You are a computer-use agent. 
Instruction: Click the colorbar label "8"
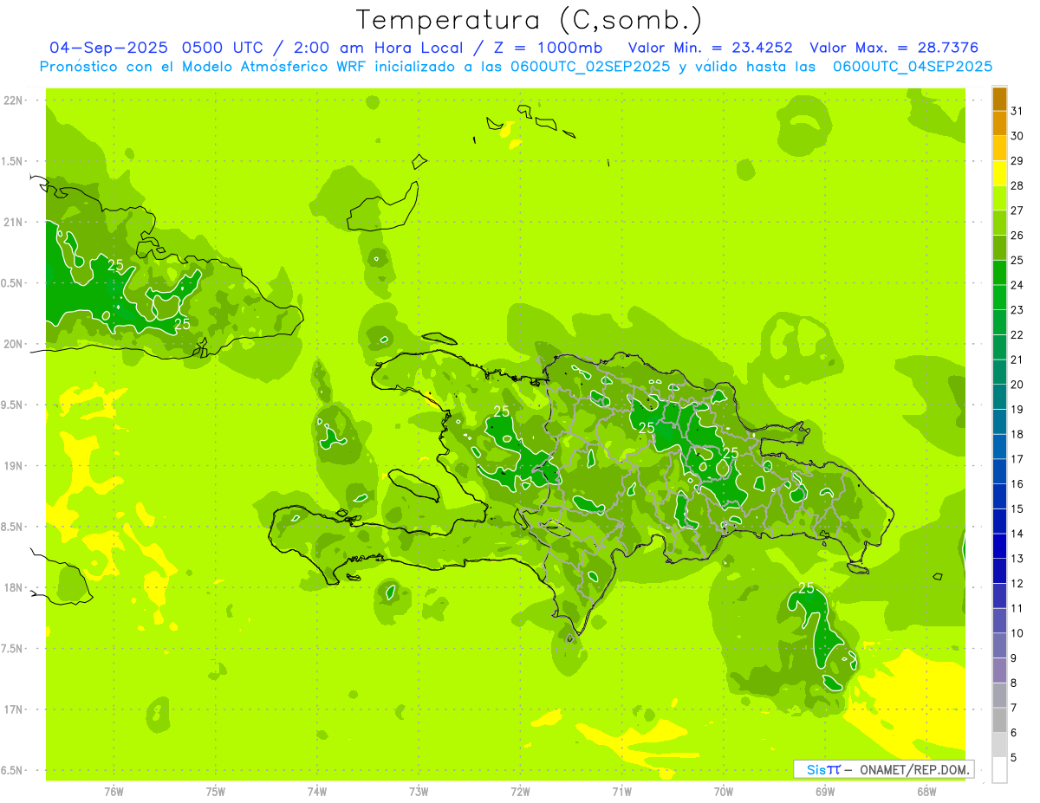click(1014, 683)
